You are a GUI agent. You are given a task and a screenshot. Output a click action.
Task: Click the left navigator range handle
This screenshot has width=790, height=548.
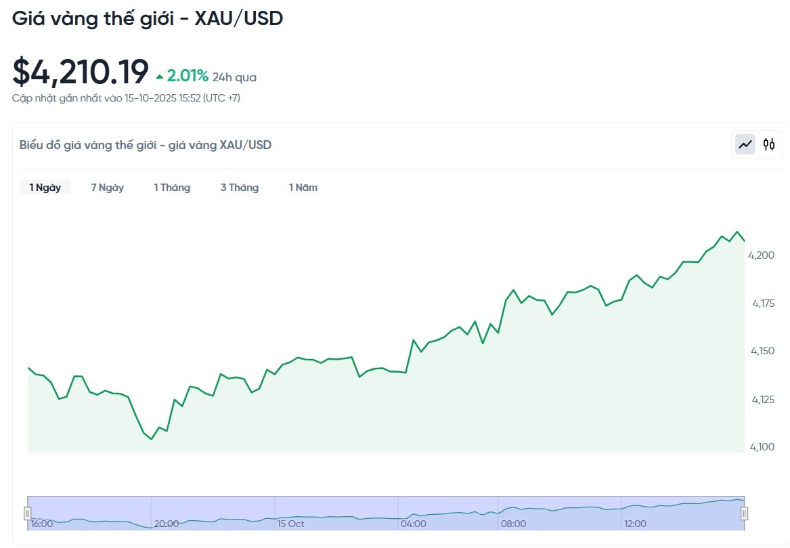[x=28, y=513]
